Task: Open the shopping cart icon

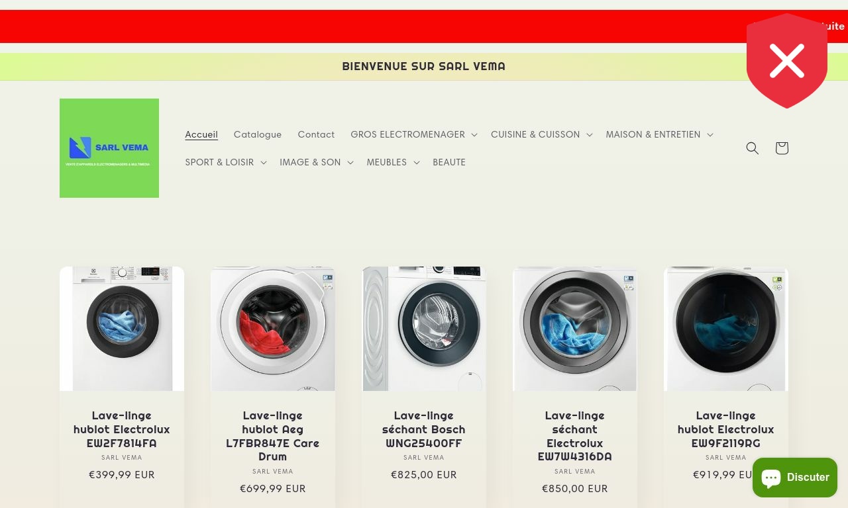Action: [x=782, y=148]
